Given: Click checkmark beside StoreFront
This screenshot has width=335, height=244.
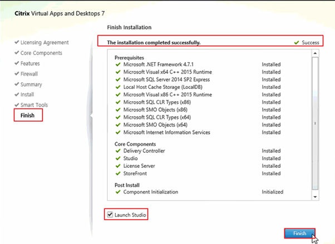Looking at the screenshot, I should (118, 173).
